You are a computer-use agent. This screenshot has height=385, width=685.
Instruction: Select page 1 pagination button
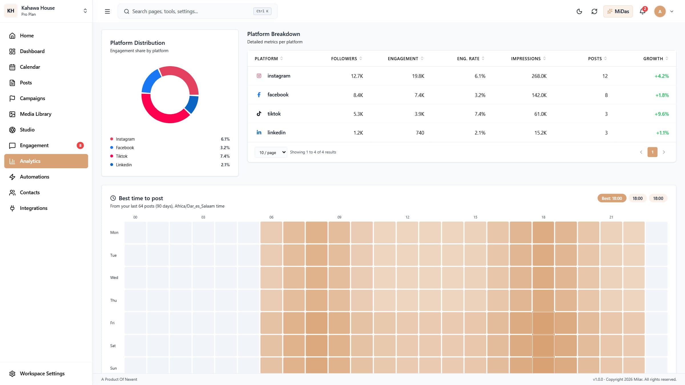(652, 152)
